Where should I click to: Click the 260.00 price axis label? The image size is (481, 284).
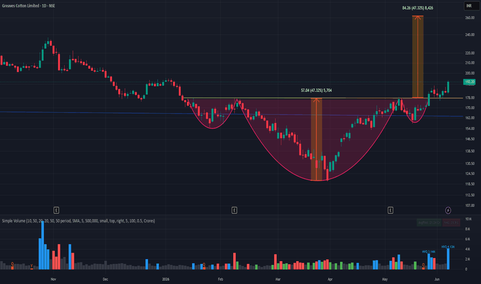[470, 18]
